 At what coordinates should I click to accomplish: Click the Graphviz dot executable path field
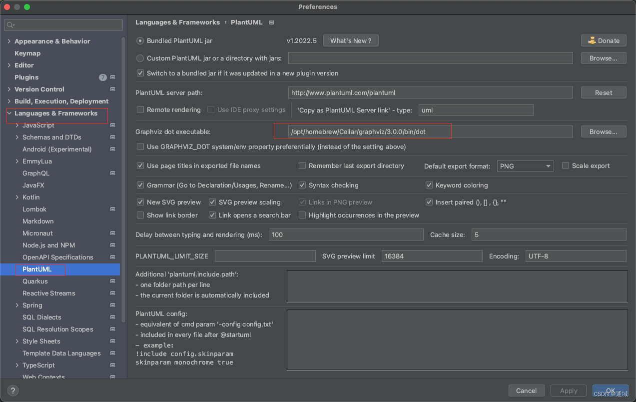coord(430,131)
